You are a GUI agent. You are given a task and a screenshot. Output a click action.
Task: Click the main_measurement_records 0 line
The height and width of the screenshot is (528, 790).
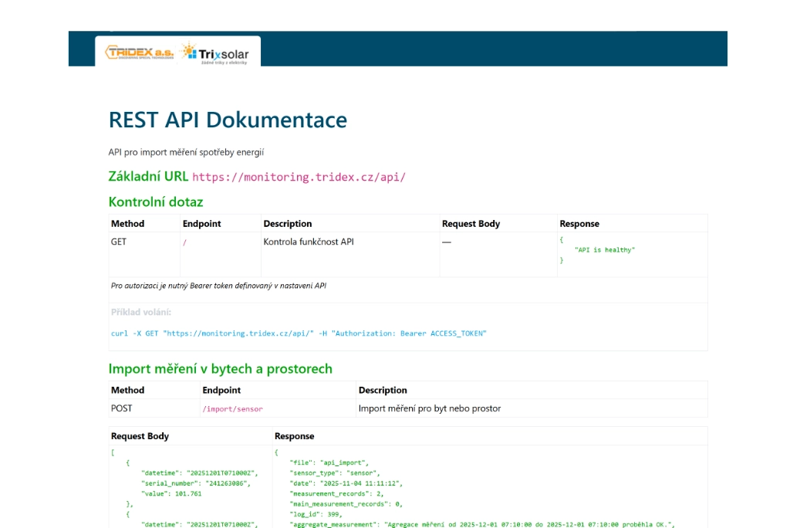tap(346, 504)
